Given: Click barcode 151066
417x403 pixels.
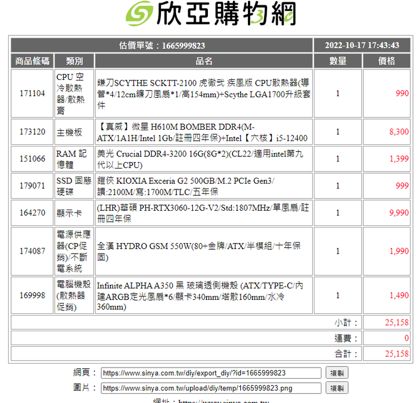Looking at the screenshot, I should click(32, 159).
